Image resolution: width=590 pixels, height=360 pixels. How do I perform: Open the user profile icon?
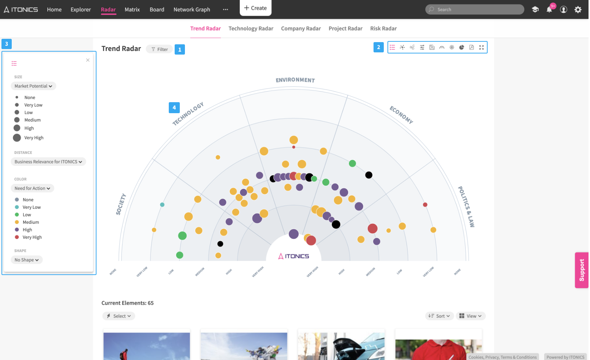coord(564,10)
